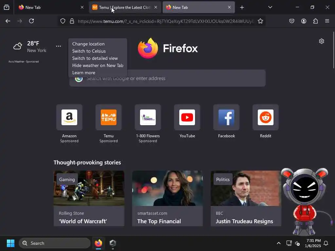
Task: Choose Switch to detailed view
Action: point(95,58)
